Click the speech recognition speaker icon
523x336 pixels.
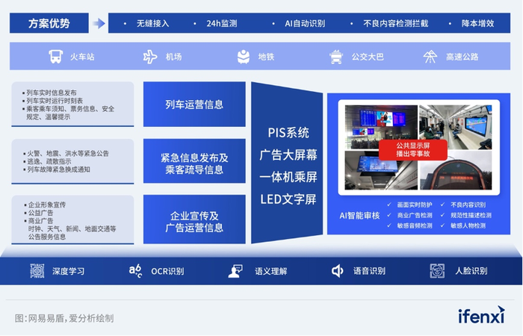point(337,271)
